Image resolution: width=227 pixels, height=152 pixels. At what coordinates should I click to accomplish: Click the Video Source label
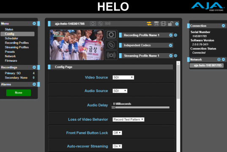[96, 78]
